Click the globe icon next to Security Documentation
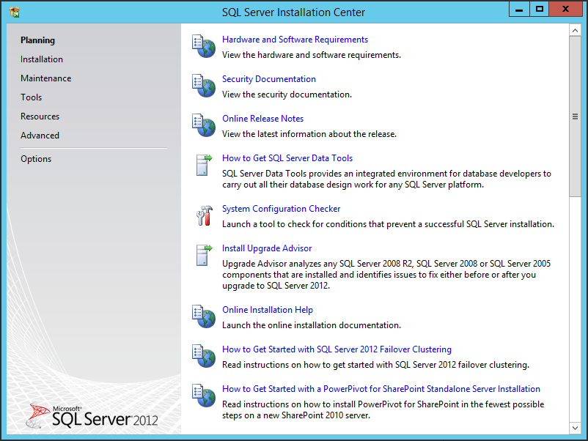588x441 pixels. tap(203, 86)
